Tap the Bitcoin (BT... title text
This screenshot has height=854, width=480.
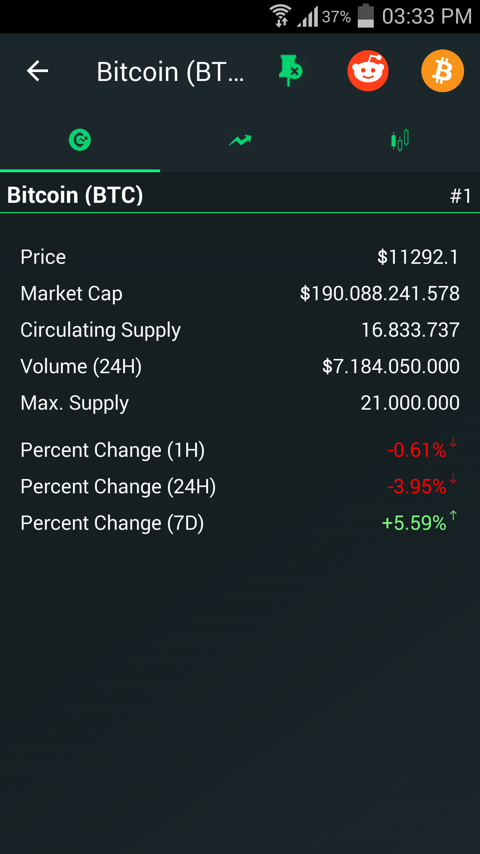click(x=170, y=72)
